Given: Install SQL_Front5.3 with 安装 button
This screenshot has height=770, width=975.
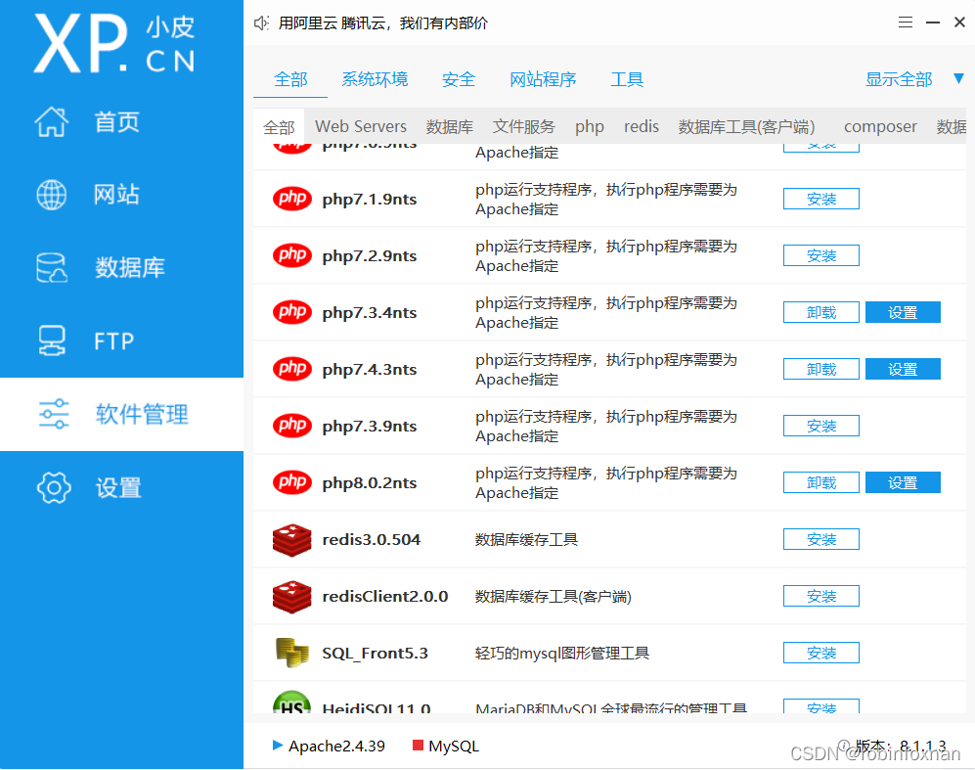Looking at the screenshot, I should 820,653.
